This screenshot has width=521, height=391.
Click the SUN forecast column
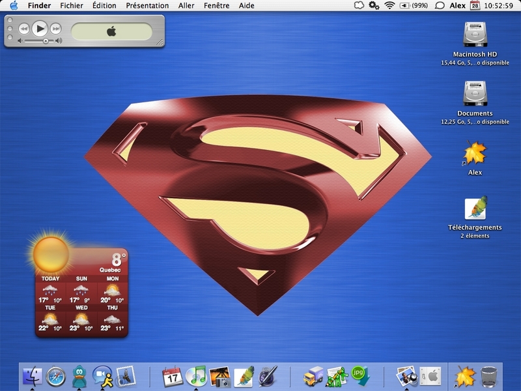[x=81, y=290]
